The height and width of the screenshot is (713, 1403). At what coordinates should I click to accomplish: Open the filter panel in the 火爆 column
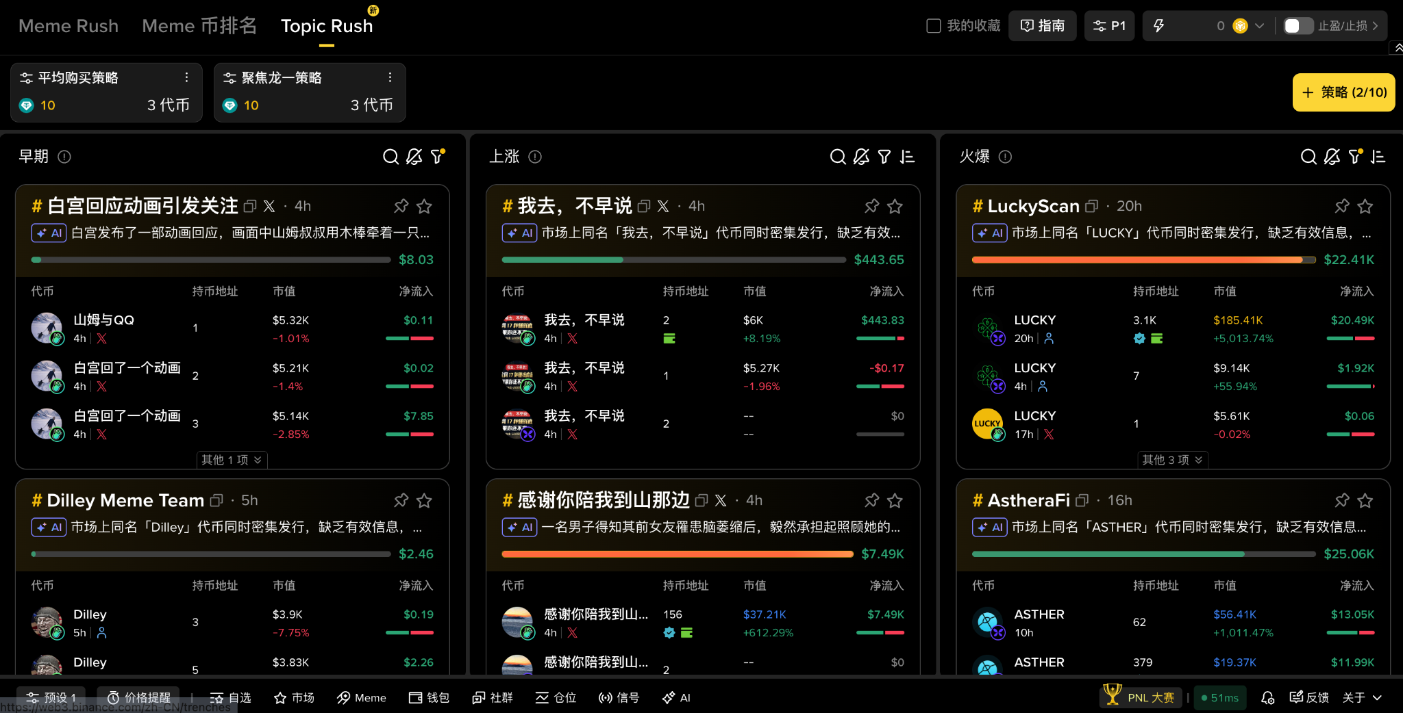point(1354,157)
